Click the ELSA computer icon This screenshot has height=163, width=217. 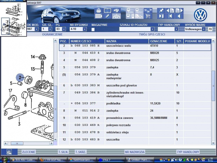(x=130, y=11)
